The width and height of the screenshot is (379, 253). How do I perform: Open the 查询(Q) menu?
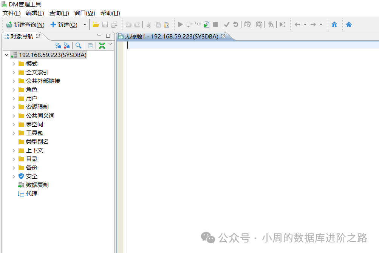click(59, 13)
